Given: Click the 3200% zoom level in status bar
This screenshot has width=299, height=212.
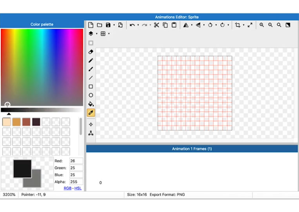Looking at the screenshot, I should [9, 195].
